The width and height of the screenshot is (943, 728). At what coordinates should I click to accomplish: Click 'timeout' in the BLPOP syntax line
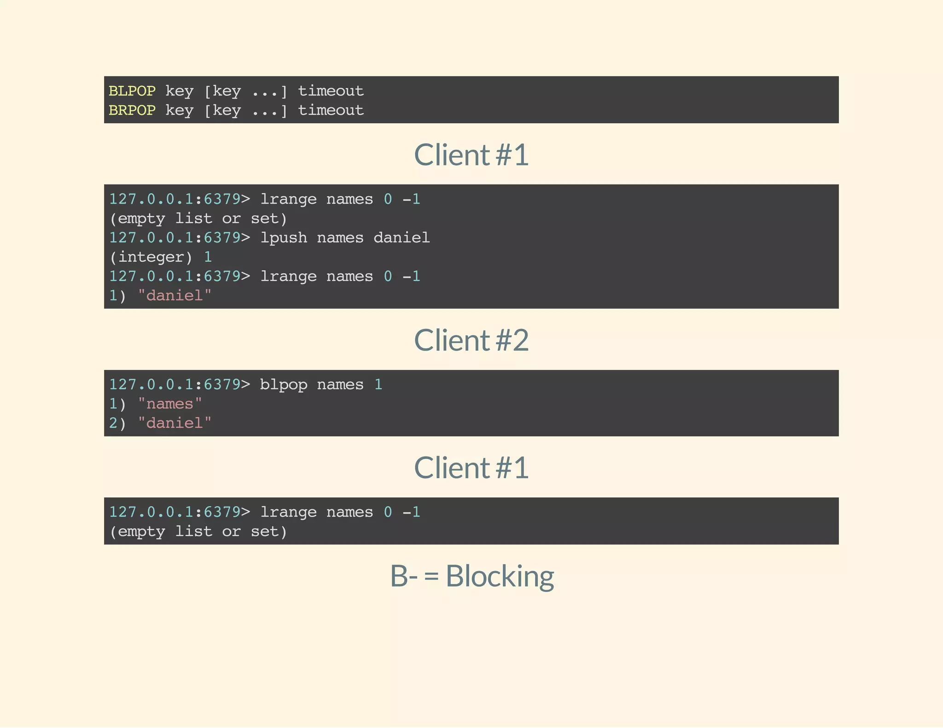(x=331, y=91)
